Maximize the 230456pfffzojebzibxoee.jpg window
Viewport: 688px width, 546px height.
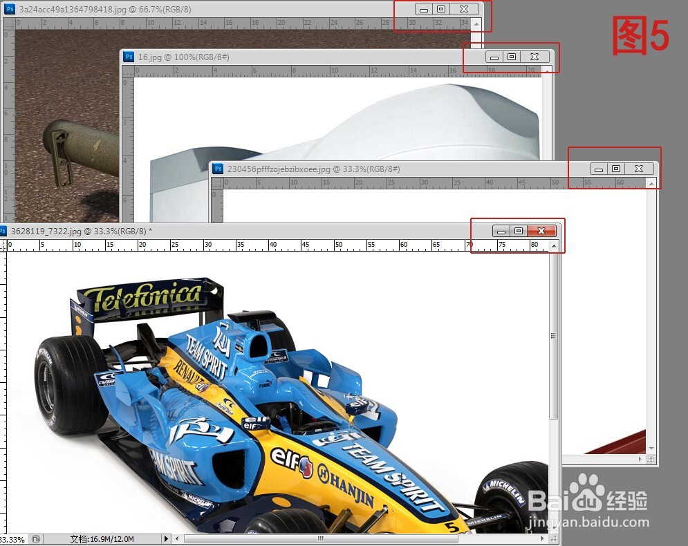616,169
